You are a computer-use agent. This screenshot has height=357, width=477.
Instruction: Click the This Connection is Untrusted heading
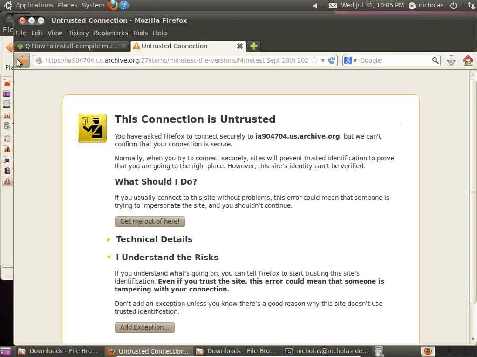tap(195, 119)
